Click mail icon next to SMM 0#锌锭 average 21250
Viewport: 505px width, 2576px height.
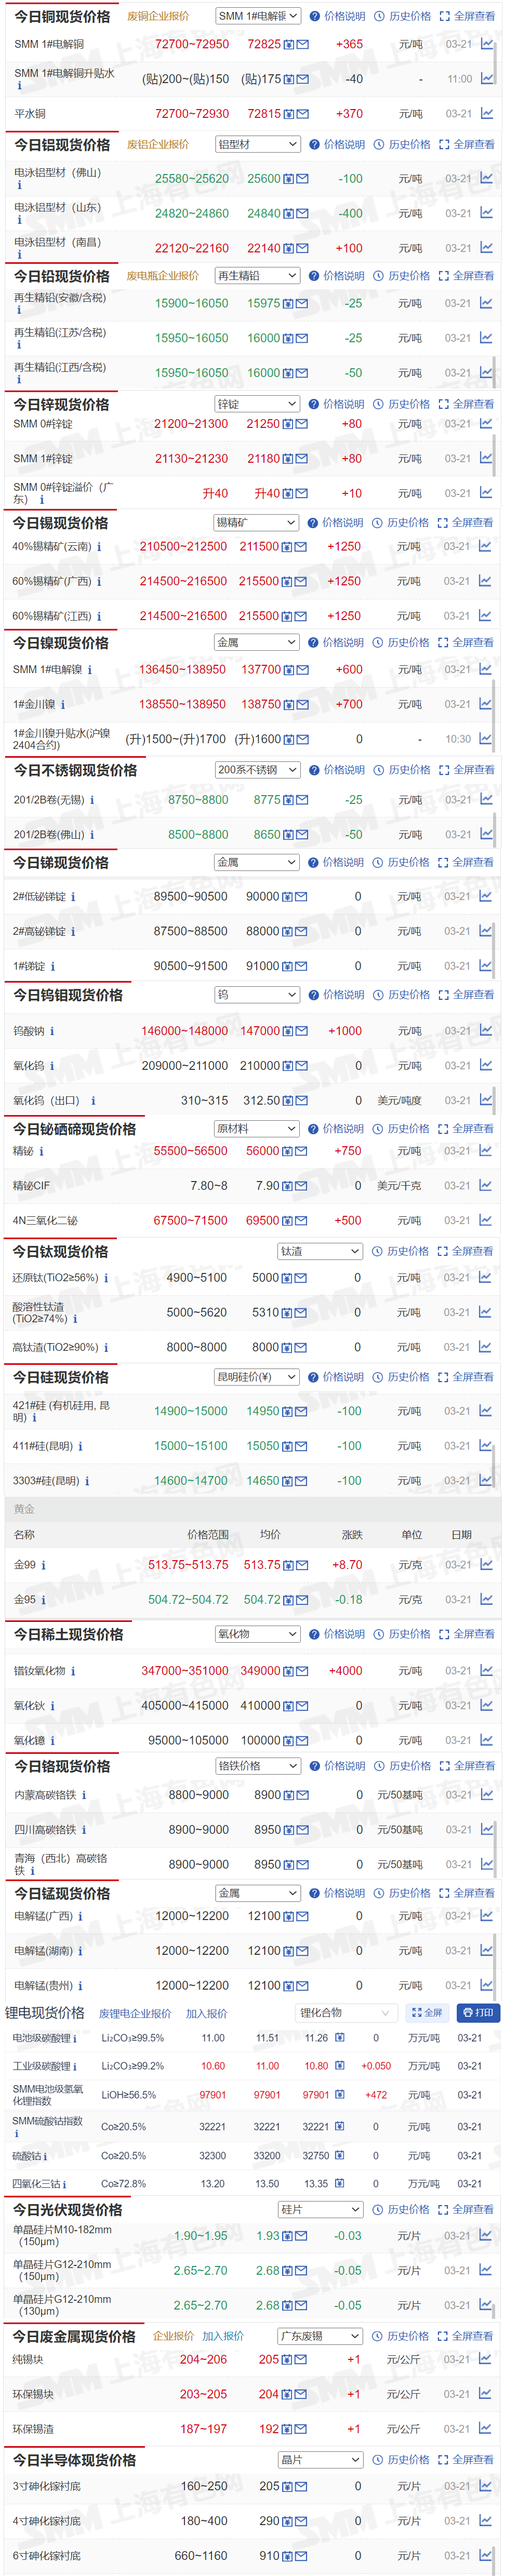(x=301, y=424)
